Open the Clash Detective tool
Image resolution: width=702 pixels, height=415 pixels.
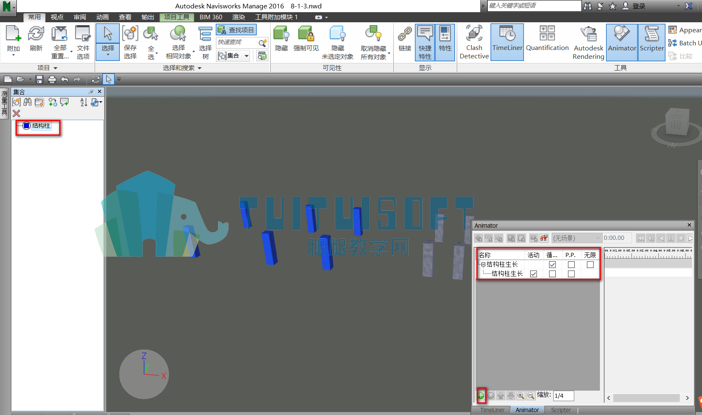point(474,42)
